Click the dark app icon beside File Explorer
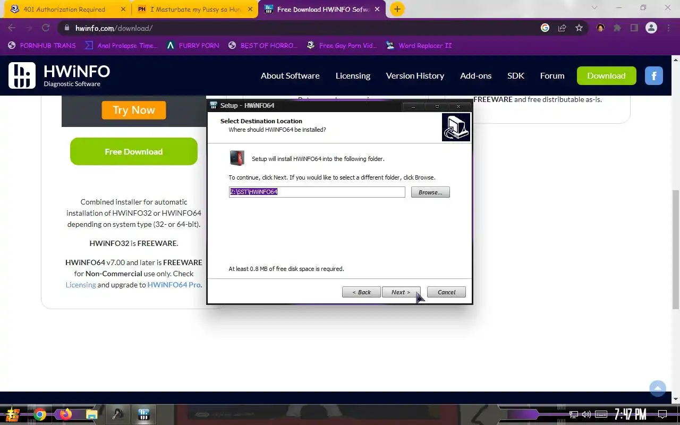 (118, 414)
